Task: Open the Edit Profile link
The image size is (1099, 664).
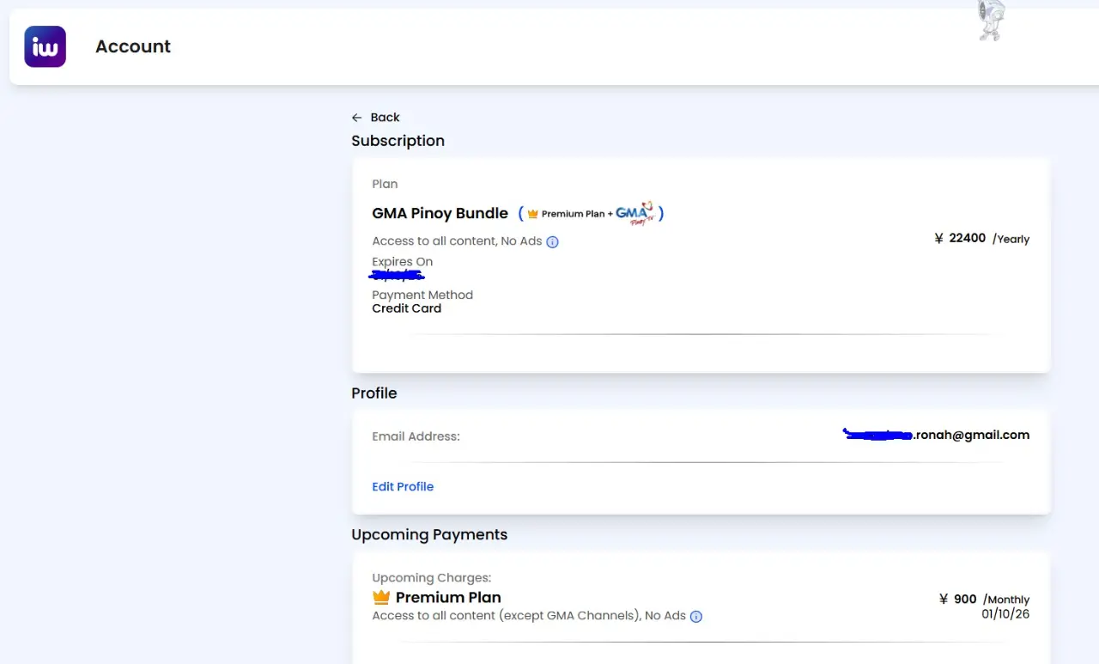Action: click(403, 486)
